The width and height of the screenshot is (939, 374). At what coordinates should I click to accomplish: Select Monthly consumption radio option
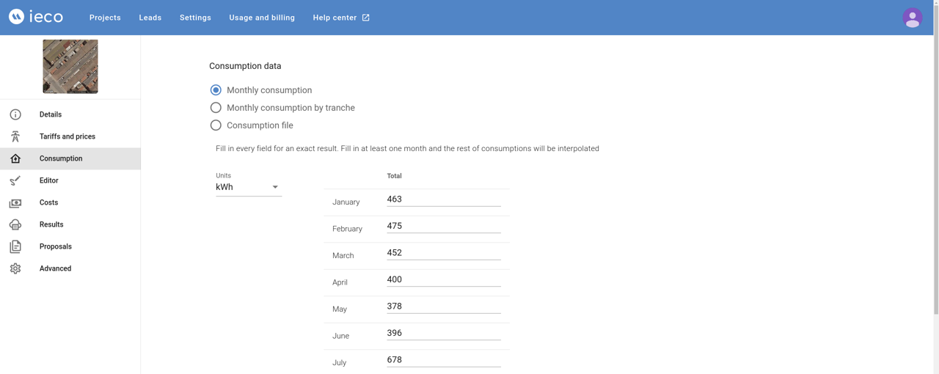(x=216, y=90)
